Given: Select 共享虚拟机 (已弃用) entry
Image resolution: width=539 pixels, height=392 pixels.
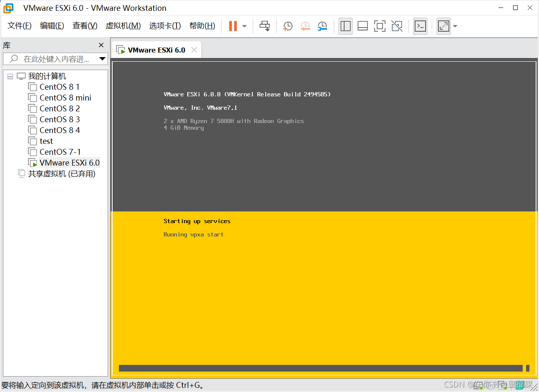Looking at the screenshot, I should pos(62,174).
